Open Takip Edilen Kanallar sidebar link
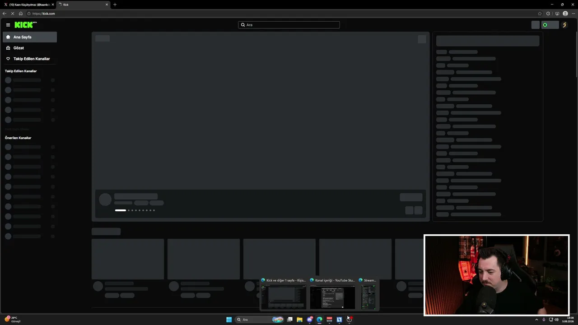The width and height of the screenshot is (578, 325). [30, 59]
